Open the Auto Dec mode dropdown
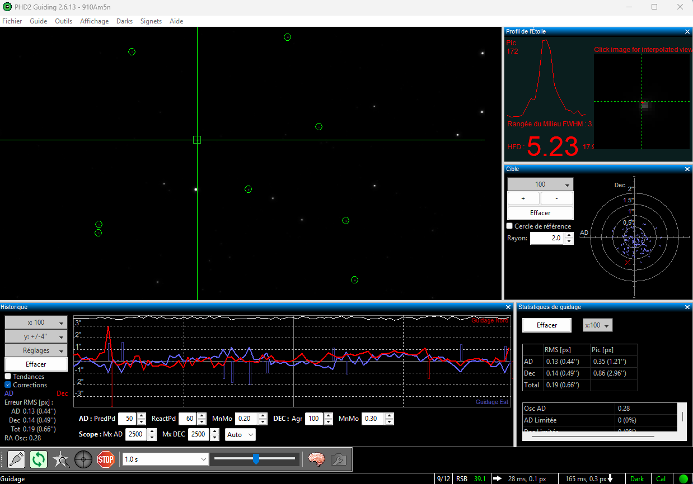Viewport: 693px width, 484px height. click(240, 434)
